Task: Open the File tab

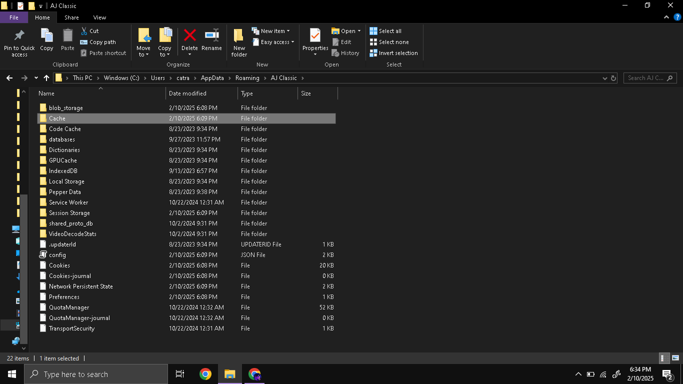Action: (x=14, y=17)
